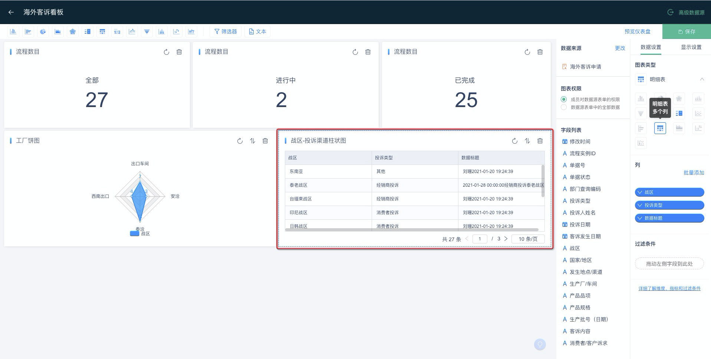Select 单据状态 in the field list
Image resolution: width=711 pixels, height=359 pixels.
(x=576, y=177)
